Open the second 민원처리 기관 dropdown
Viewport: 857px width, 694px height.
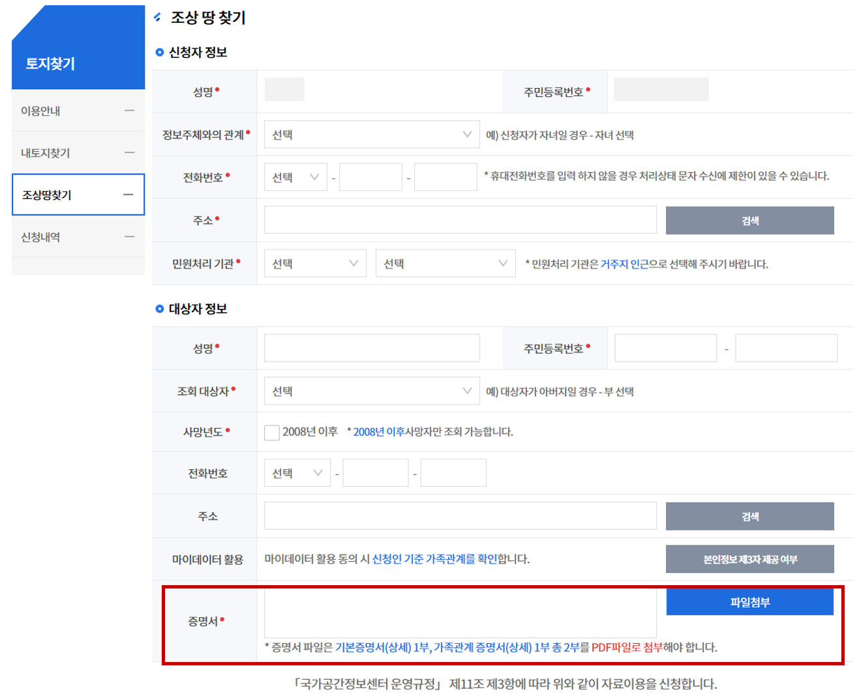445,263
